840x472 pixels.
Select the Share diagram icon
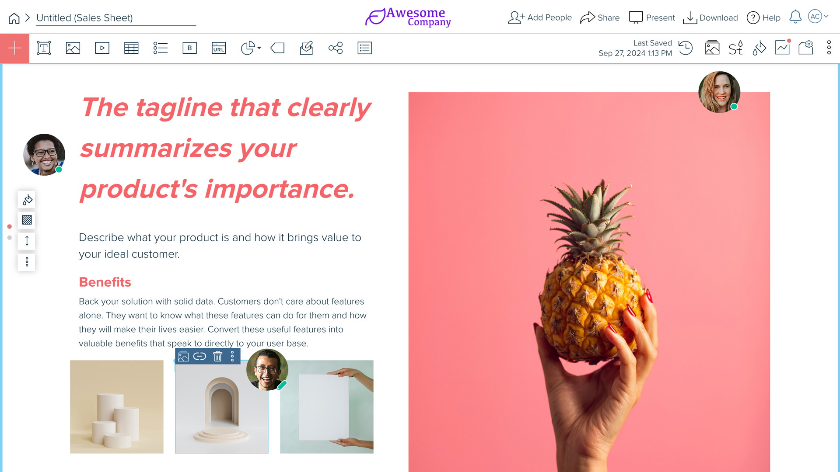point(336,47)
